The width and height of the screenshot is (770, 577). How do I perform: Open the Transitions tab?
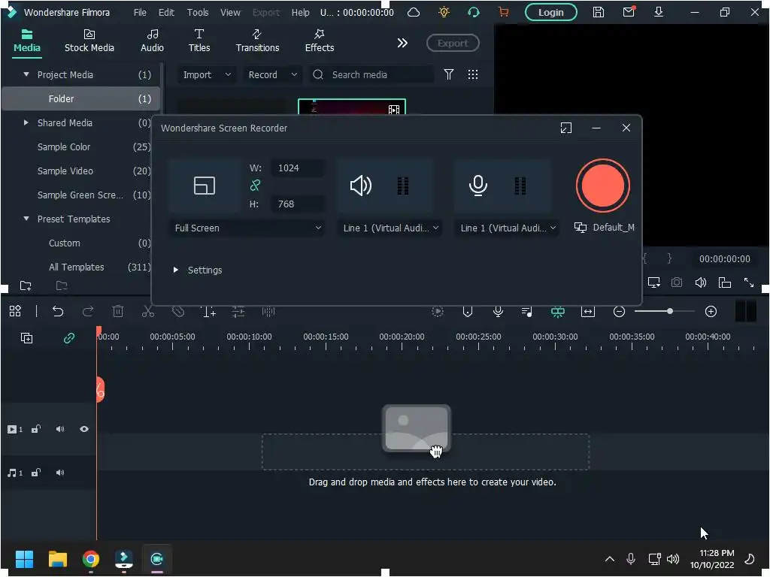[x=257, y=41]
